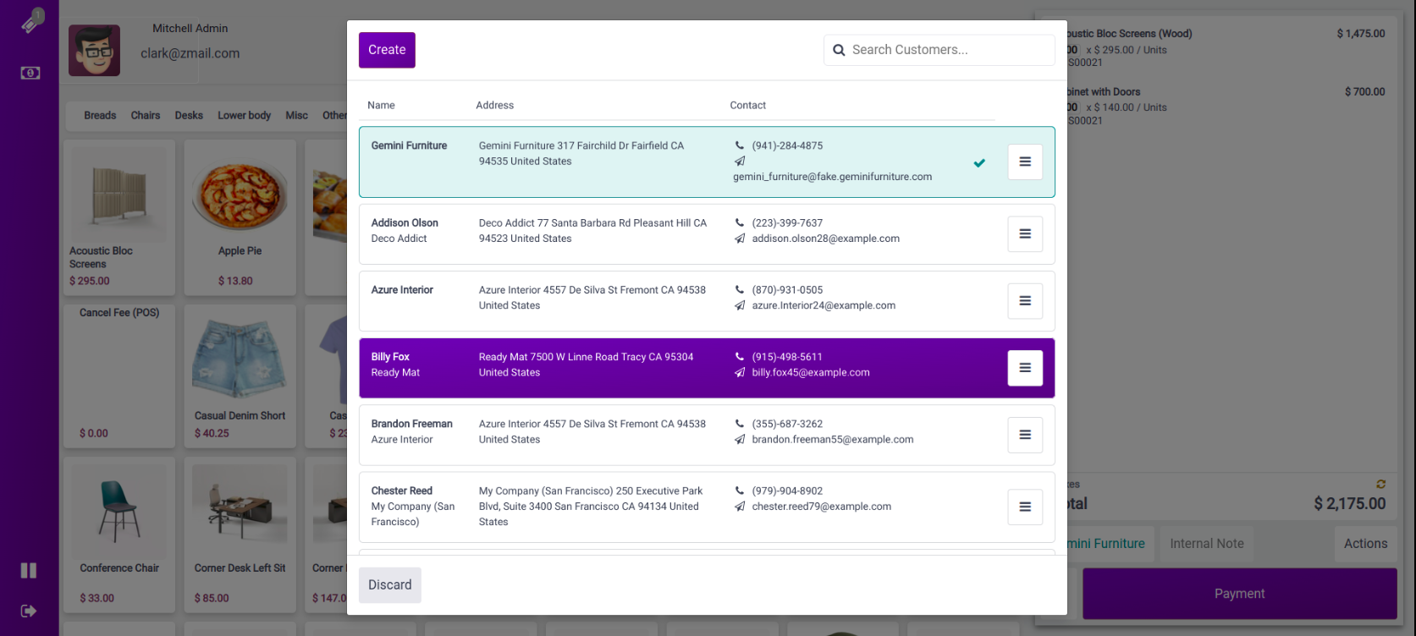
Task: Click the email paper-plane icon for Azure Interior
Action: tap(740, 305)
